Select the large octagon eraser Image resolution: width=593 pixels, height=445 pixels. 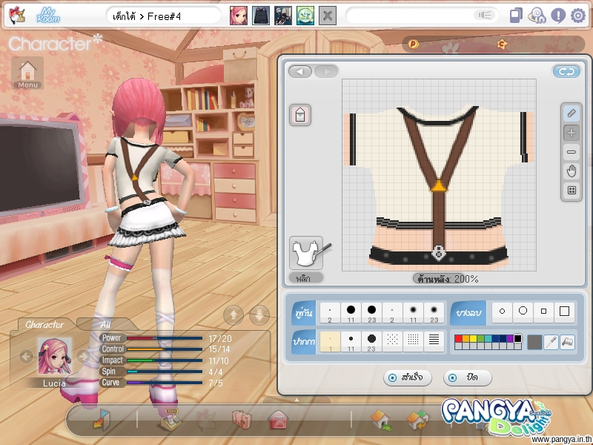[523, 311]
